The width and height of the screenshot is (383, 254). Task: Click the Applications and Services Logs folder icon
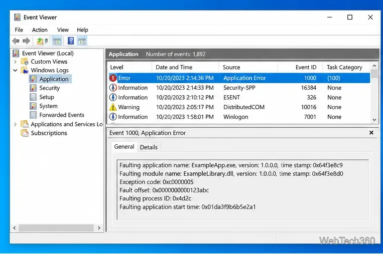[25, 124]
